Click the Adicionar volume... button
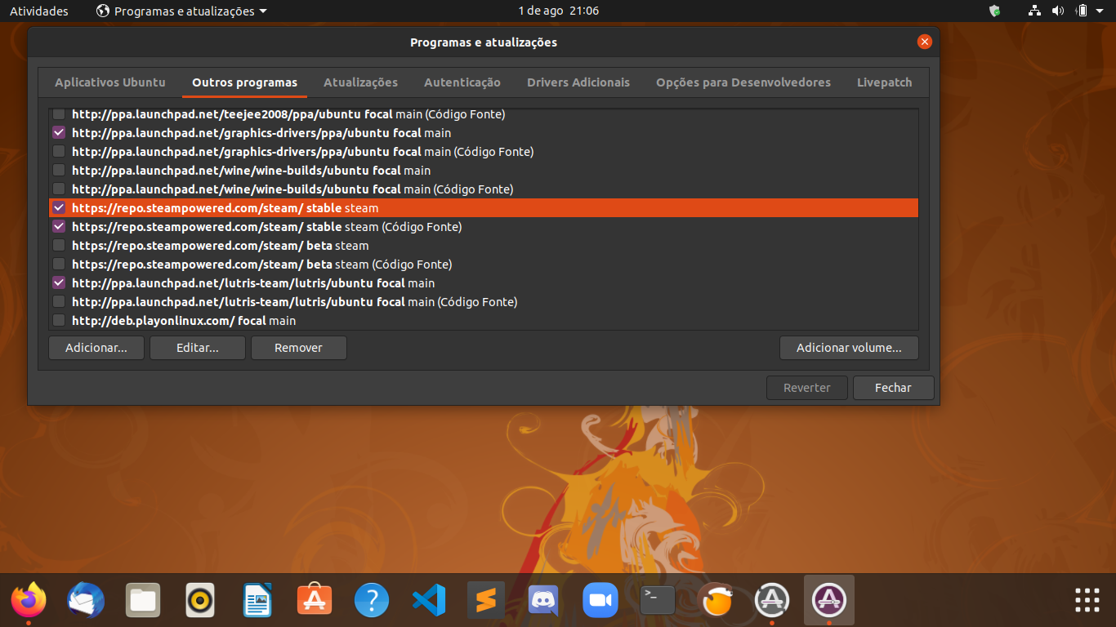The height and width of the screenshot is (627, 1116). pyautogui.click(x=849, y=348)
